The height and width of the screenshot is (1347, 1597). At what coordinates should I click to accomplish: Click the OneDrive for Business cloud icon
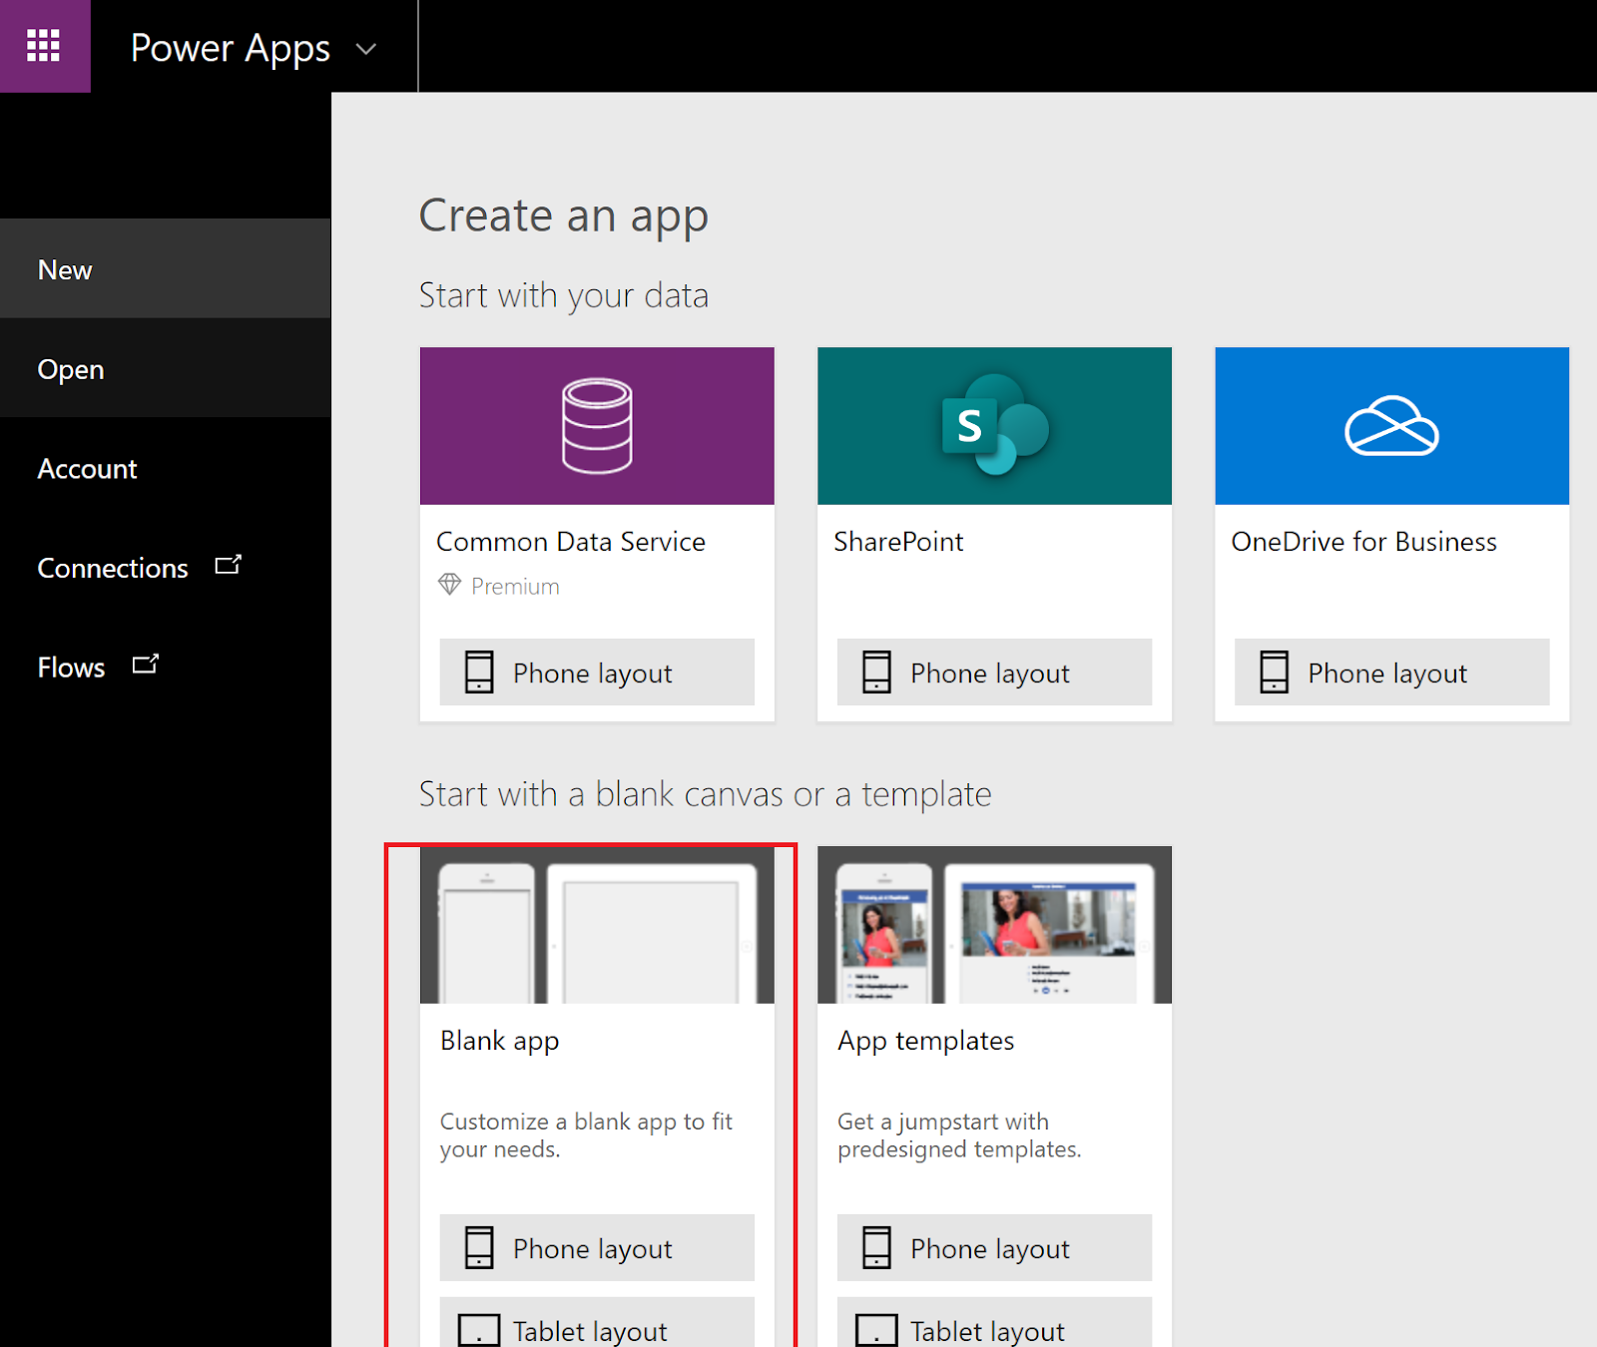(x=1390, y=425)
